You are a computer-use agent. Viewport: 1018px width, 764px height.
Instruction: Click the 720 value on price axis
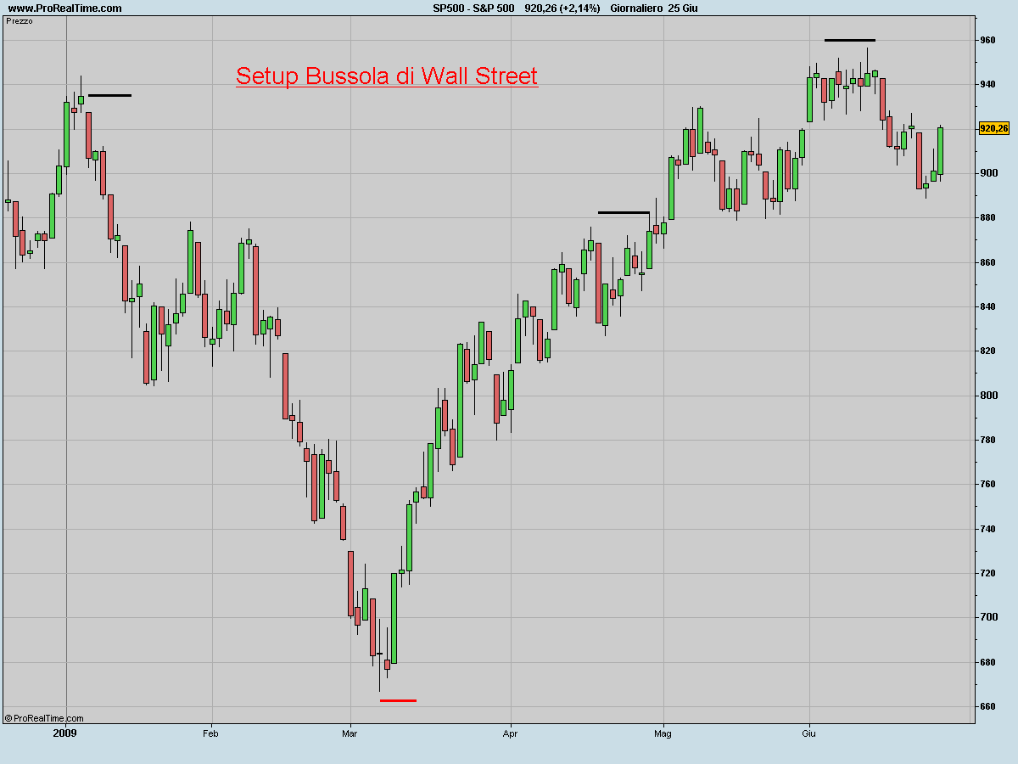[x=988, y=573]
